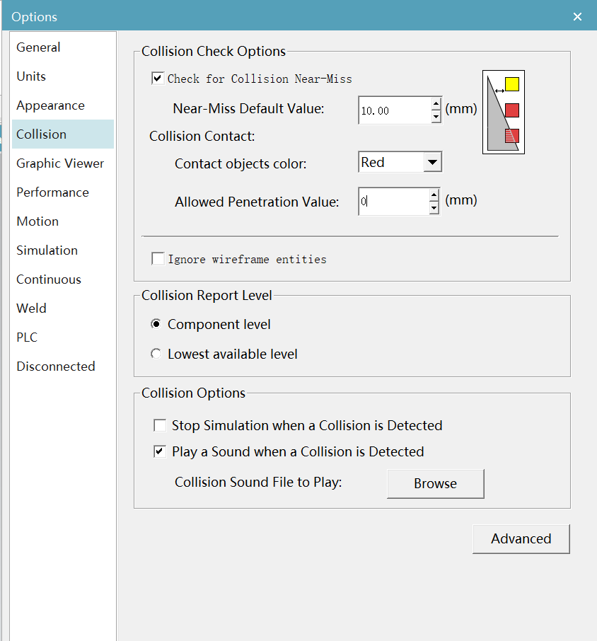Screen dimensions: 597x641
Task: Enable Ignore wireframe entities checkbox
Action: click(x=158, y=259)
